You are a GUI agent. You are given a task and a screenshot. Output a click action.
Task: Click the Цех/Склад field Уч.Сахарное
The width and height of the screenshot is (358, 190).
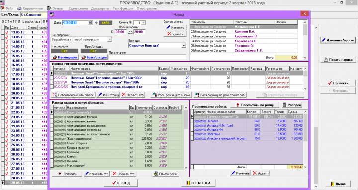[x=34, y=15]
